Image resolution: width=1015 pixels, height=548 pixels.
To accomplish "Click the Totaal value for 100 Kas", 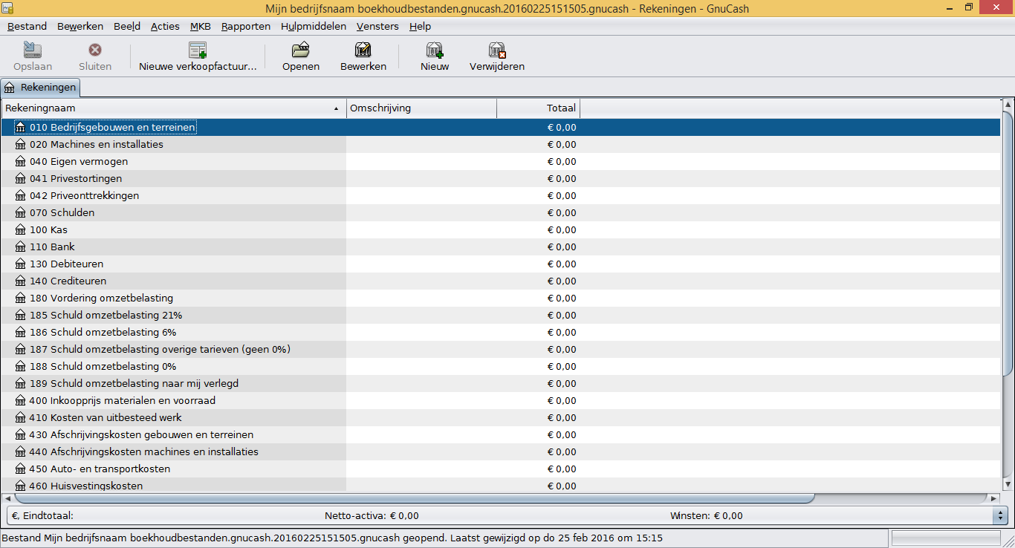I will [562, 230].
